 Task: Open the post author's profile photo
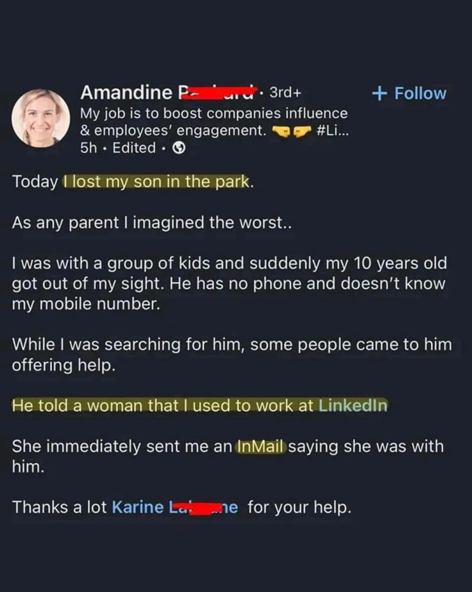pyautogui.click(x=41, y=118)
